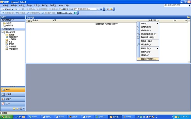Click the 全部回覆 (Reply All) toolbar button

point(42,9)
